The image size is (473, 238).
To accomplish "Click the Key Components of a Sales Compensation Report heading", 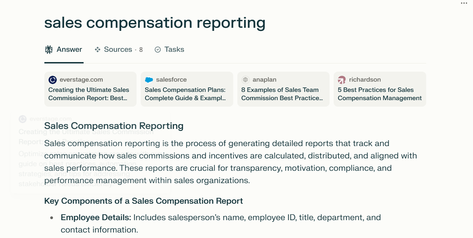I will click(143, 201).
